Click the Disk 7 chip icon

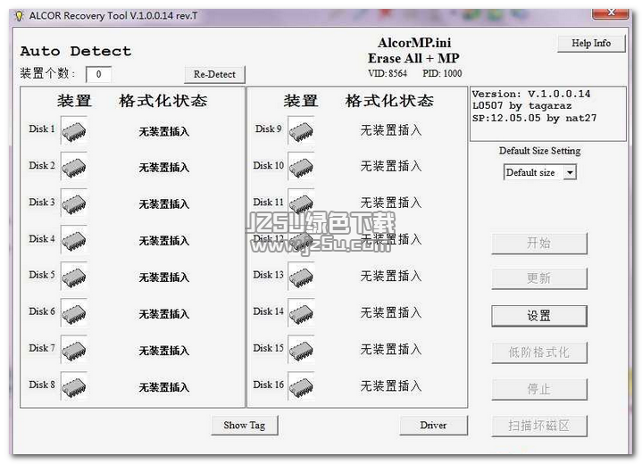(x=74, y=350)
